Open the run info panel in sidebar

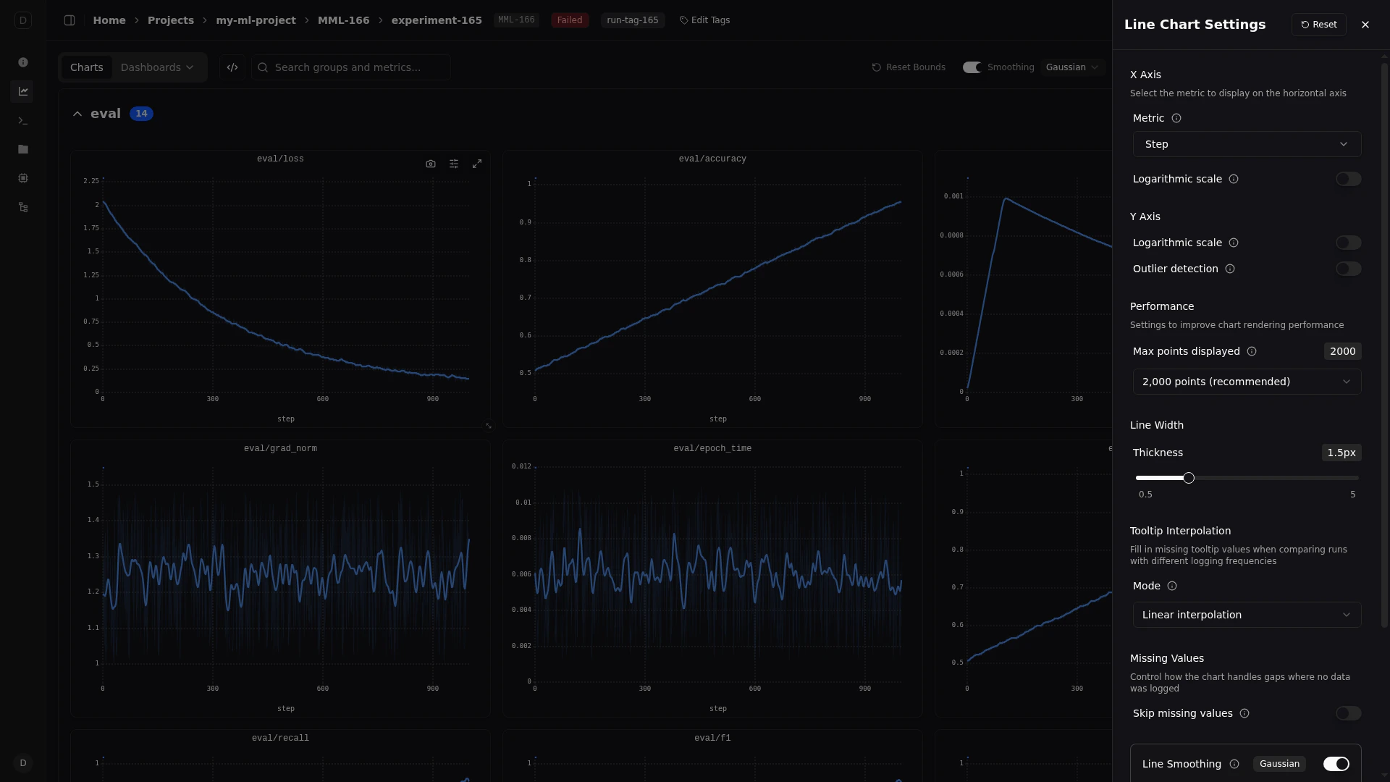(23, 62)
